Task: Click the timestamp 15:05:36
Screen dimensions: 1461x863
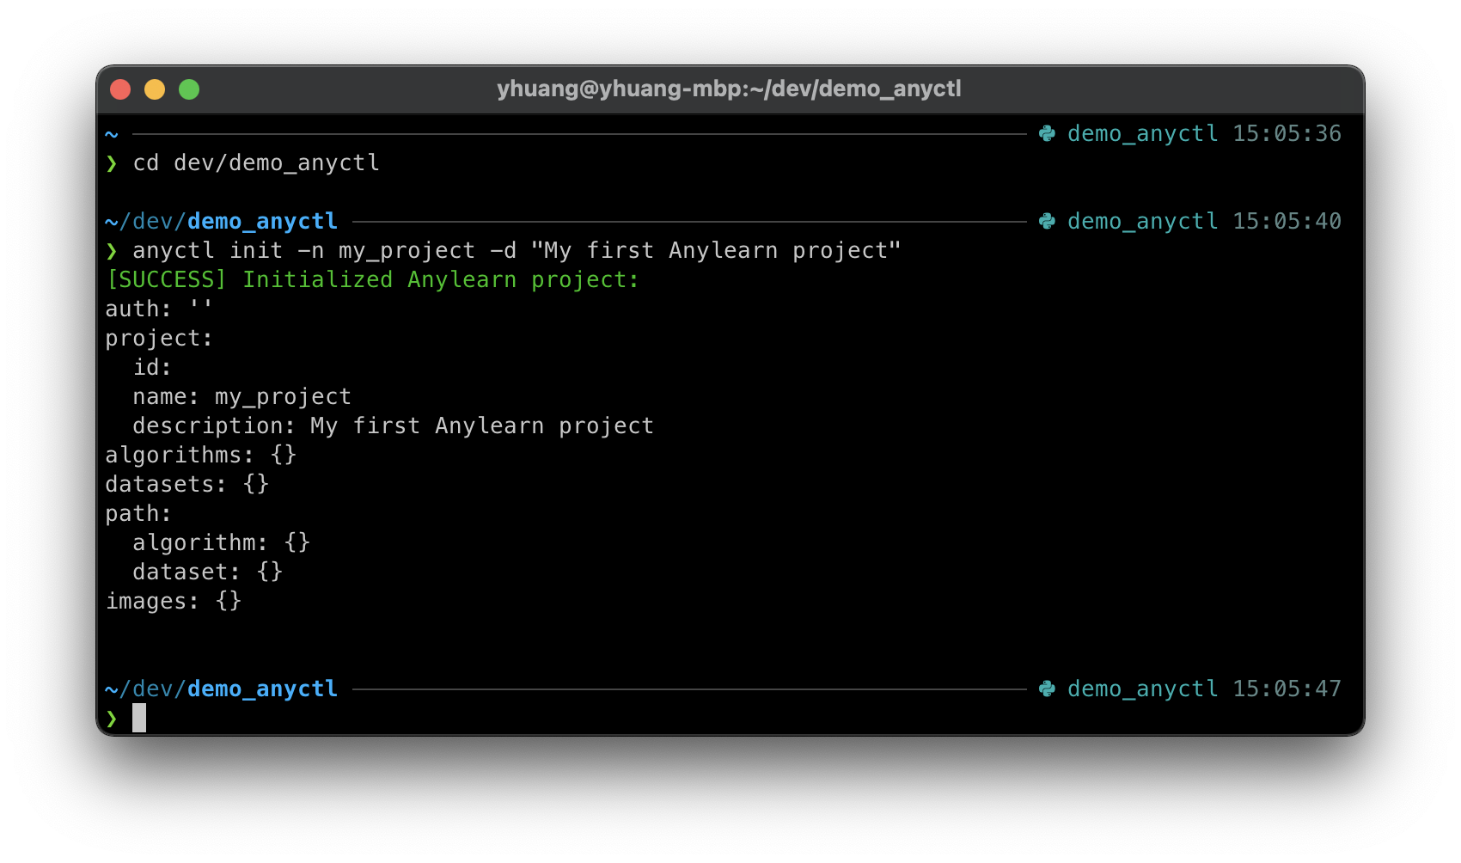Action: coord(1287,133)
